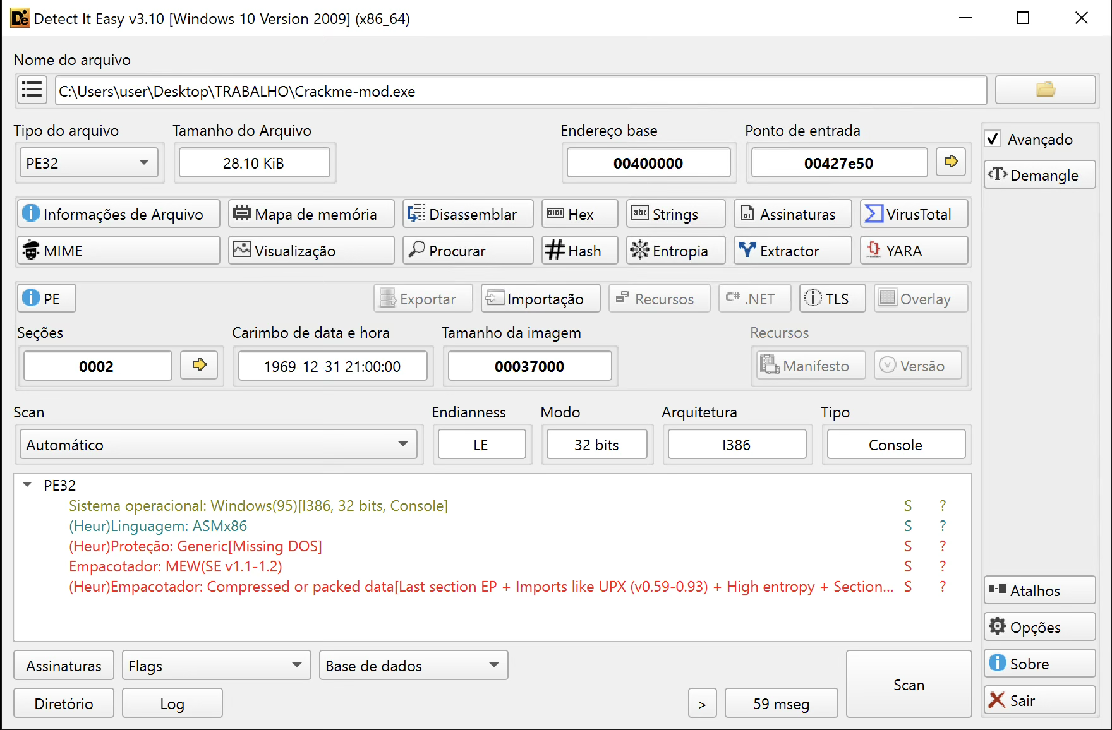Image resolution: width=1112 pixels, height=730 pixels.
Task: Show the Sobre about dialog
Action: tap(1039, 664)
